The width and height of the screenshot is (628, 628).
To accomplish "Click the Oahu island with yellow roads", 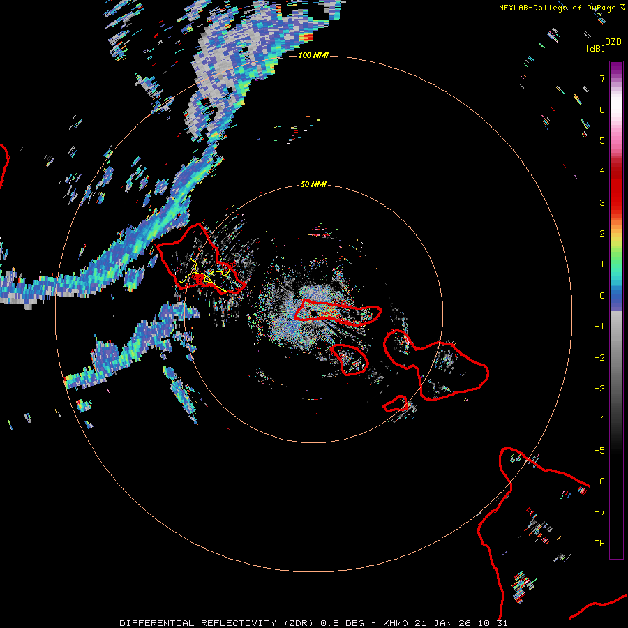I will (x=200, y=259).
